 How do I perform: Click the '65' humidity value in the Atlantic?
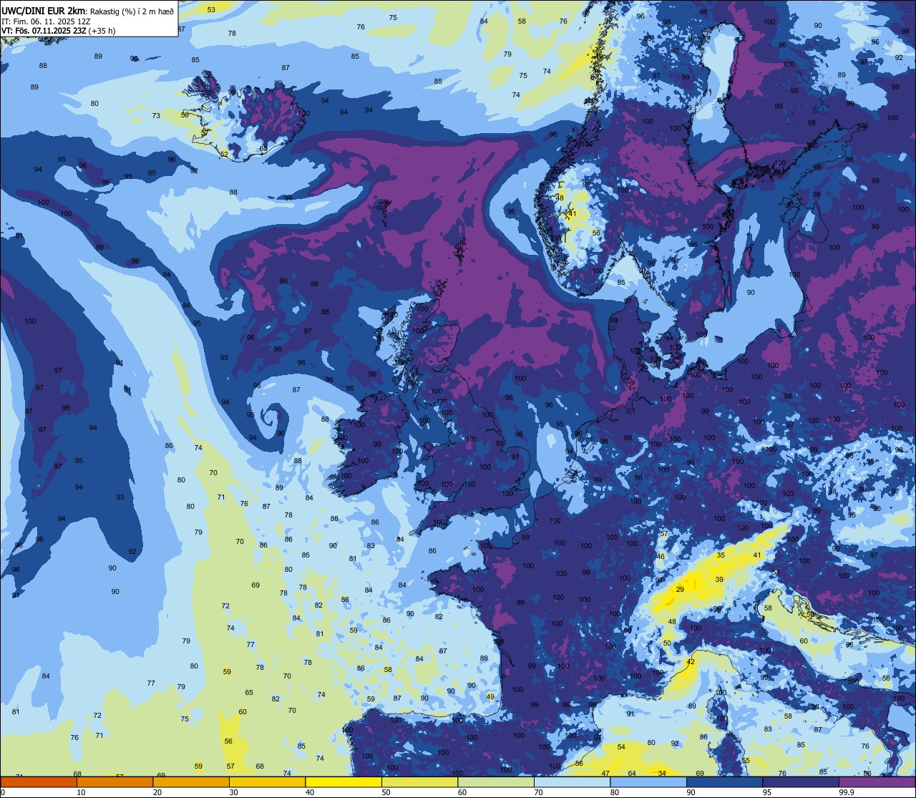pyautogui.click(x=249, y=693)
